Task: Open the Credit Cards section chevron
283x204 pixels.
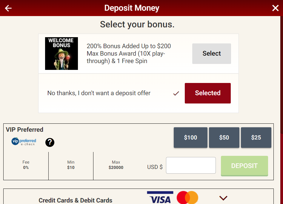Action: click(223, 197)
